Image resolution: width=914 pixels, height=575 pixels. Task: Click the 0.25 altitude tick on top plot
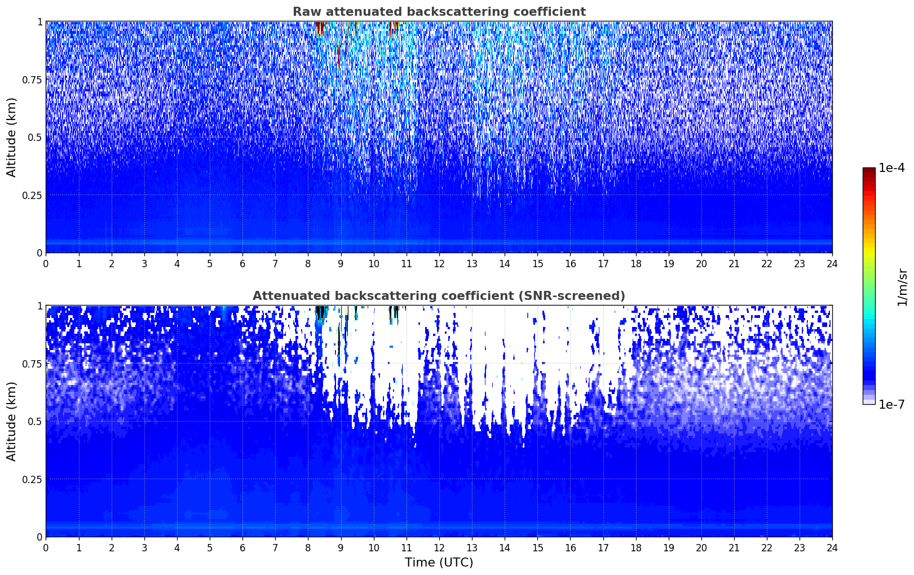point(32,196)
